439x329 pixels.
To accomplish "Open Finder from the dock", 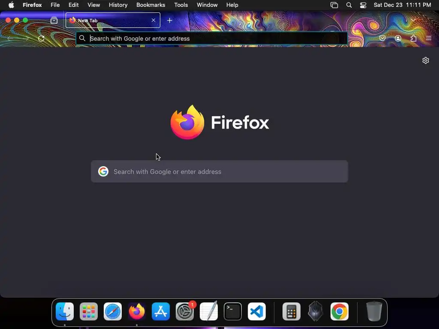I will click(65, 311).
